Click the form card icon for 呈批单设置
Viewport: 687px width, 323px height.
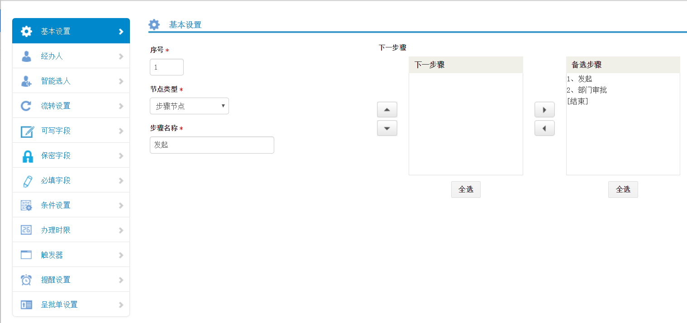click(27, 304)
